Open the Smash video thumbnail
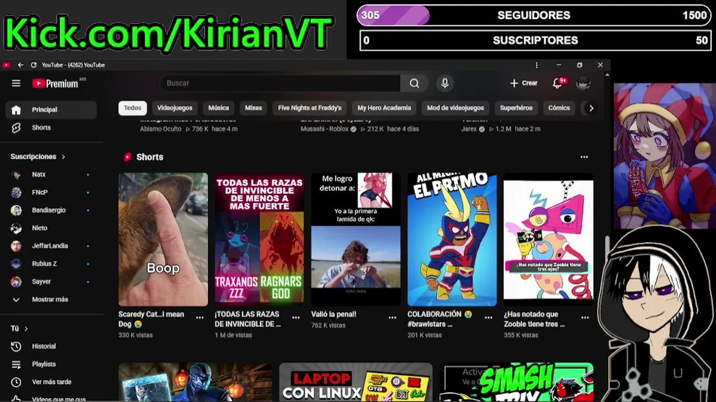The width and height of the screenshot is (716, 402). pyautogui.click(x=516, y=382)
